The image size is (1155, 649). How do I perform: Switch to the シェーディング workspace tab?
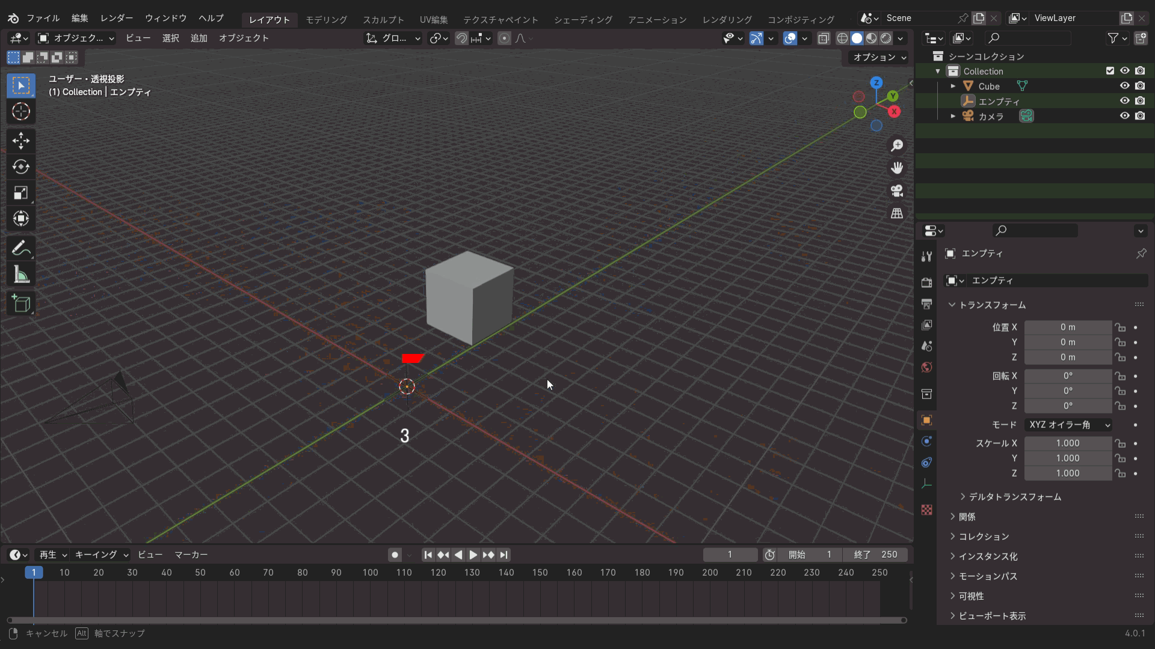point(582,19)
